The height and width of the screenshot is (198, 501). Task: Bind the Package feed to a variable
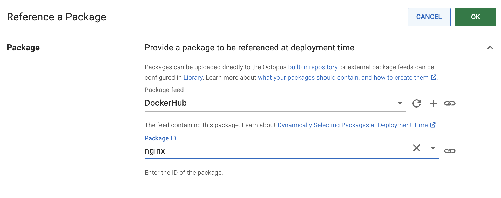450,103
